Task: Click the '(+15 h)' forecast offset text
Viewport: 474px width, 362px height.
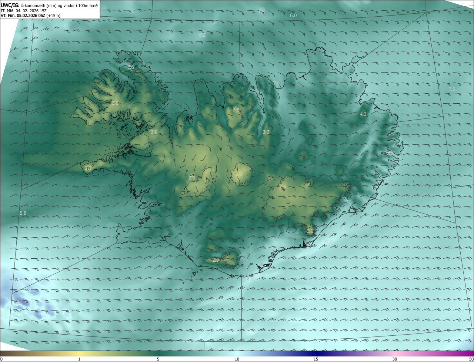Action: (x=53, y=16)
